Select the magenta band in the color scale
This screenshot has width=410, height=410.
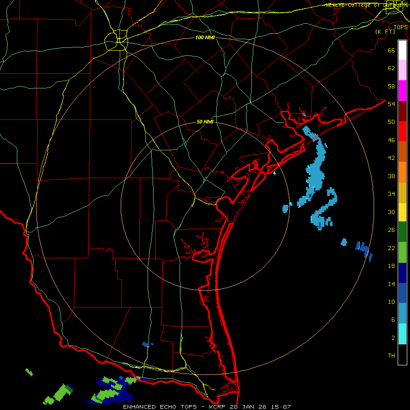(402, 91)
